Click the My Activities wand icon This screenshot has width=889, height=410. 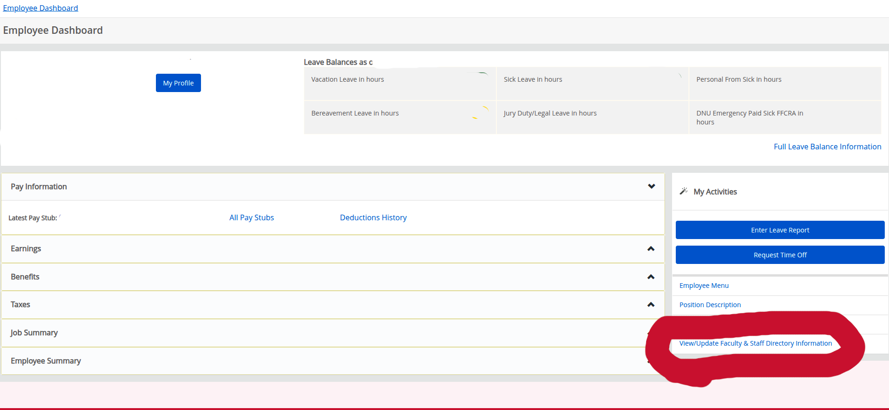point(683,191)
